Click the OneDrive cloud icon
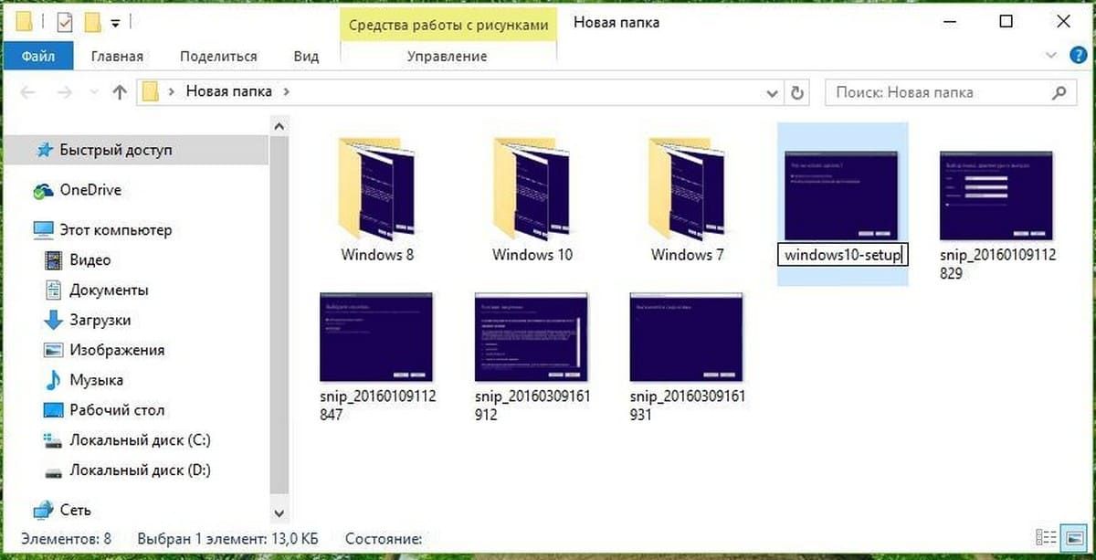Screen dimensions: 1096x560 [x=43, y=191]
